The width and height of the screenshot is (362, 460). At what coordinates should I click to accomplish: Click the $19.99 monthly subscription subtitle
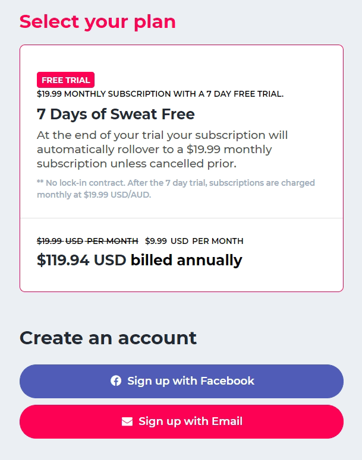coord(160,94)
